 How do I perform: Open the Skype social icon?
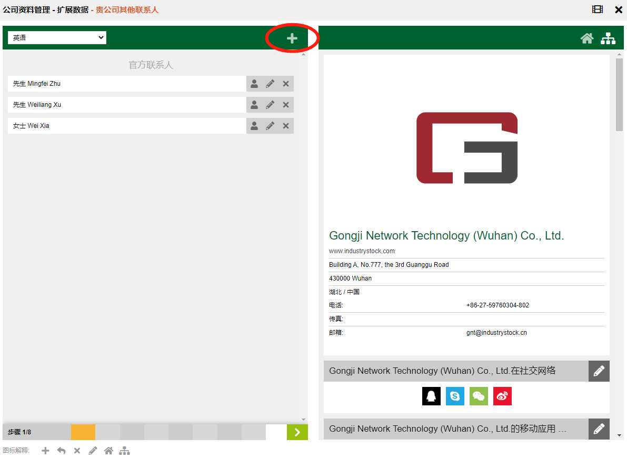455,396
